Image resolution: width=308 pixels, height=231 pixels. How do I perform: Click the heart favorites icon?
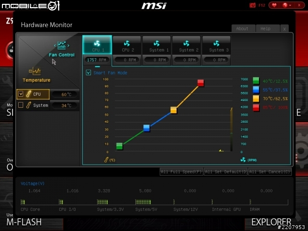274,5
